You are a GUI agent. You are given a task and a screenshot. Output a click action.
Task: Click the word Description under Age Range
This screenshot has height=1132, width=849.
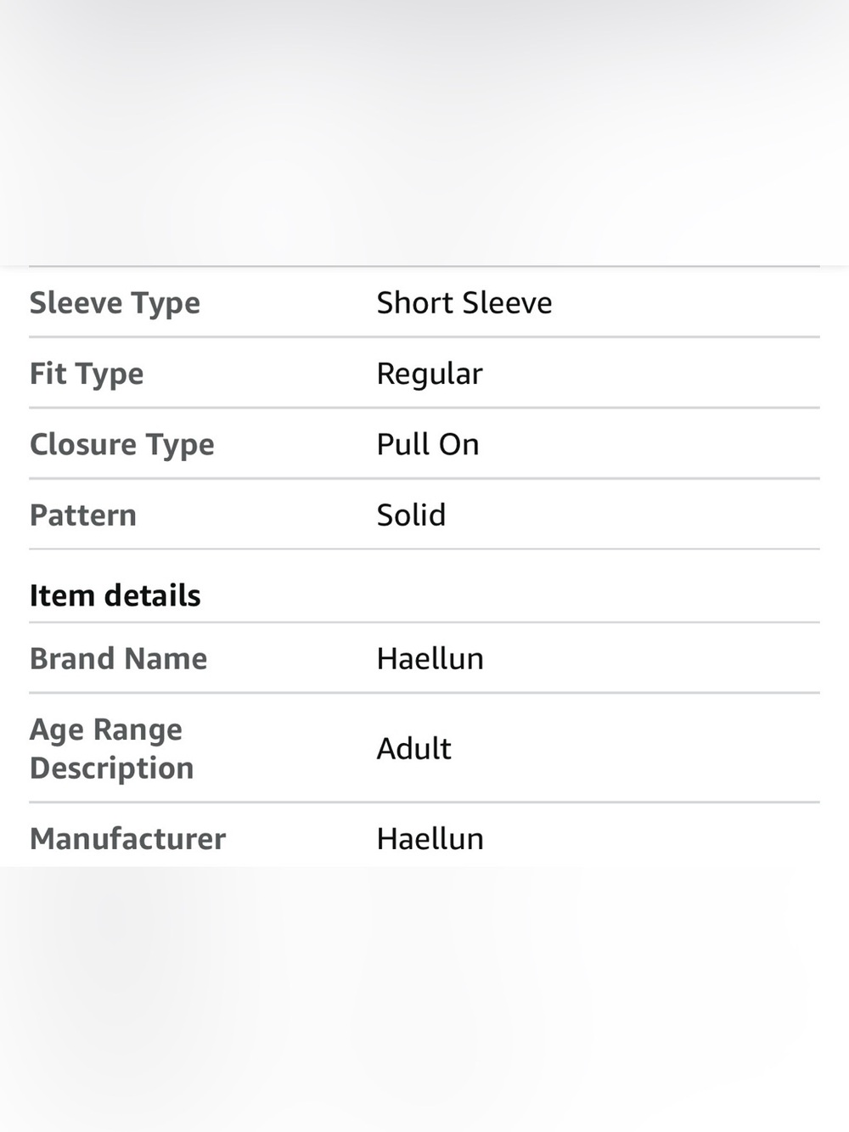(112, 769)
